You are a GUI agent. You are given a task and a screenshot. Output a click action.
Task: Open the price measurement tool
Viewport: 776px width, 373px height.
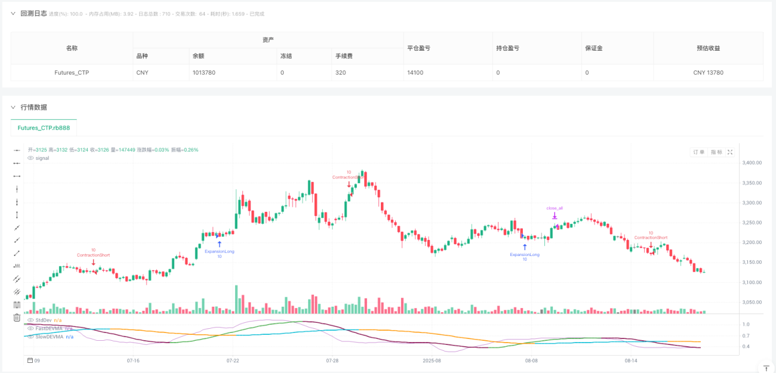tap(17, 265)
